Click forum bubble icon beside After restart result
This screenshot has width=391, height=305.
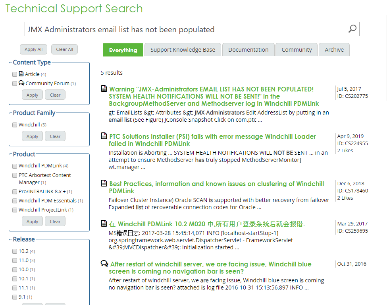click(104, 264)
